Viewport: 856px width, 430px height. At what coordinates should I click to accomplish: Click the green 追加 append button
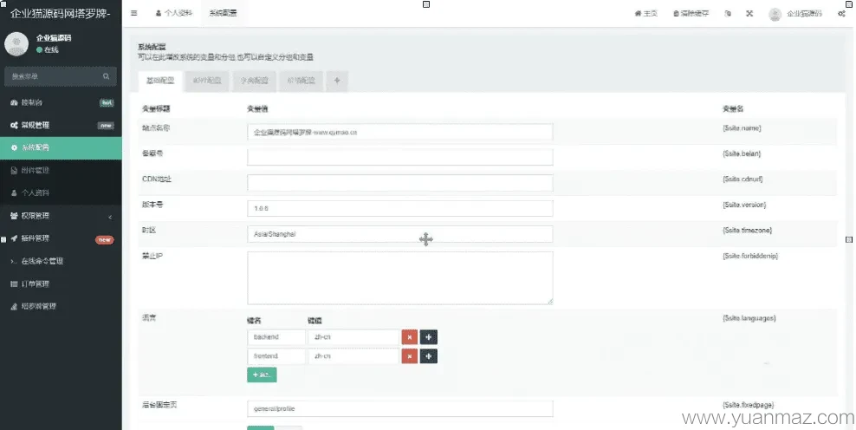pos(262,375)
